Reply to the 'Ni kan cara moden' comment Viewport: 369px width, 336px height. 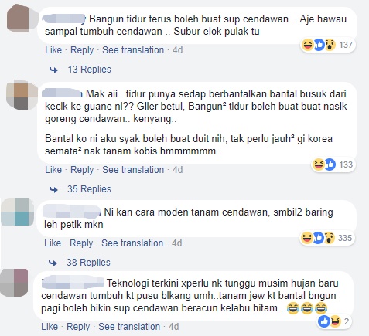81,243
